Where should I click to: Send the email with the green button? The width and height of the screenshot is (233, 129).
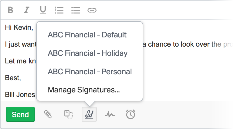click(20, 114)
